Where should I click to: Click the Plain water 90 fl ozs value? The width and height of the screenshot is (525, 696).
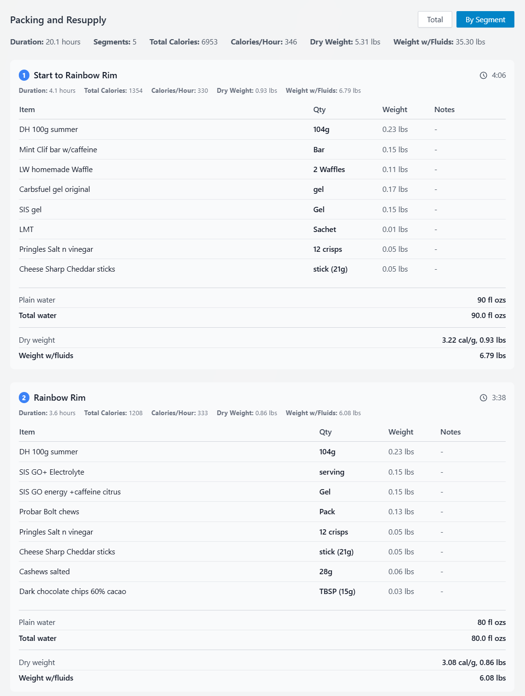click(x=491, y=300)
